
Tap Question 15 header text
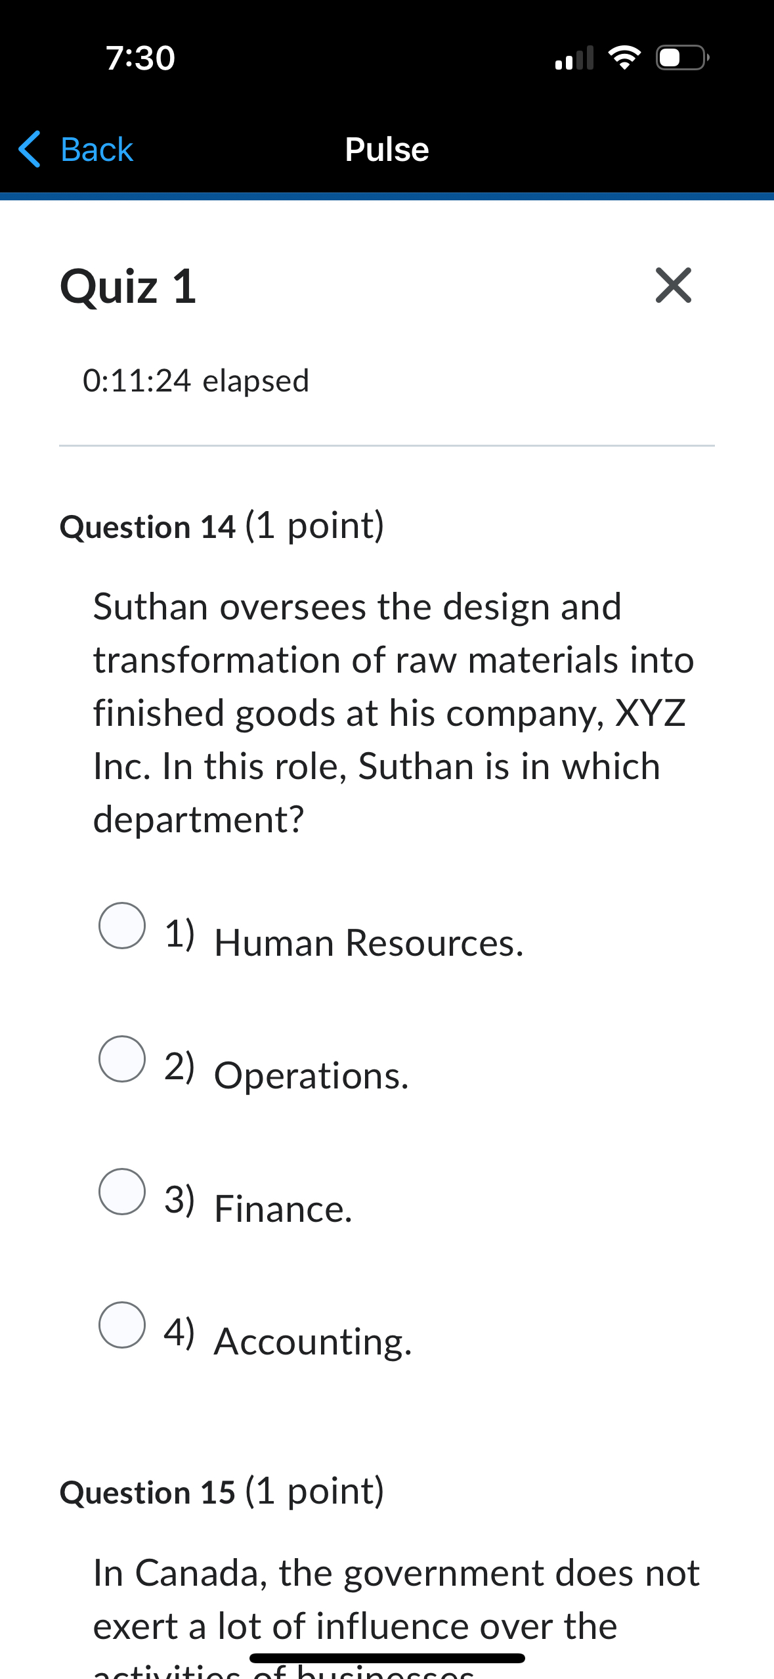[222, 1491]
